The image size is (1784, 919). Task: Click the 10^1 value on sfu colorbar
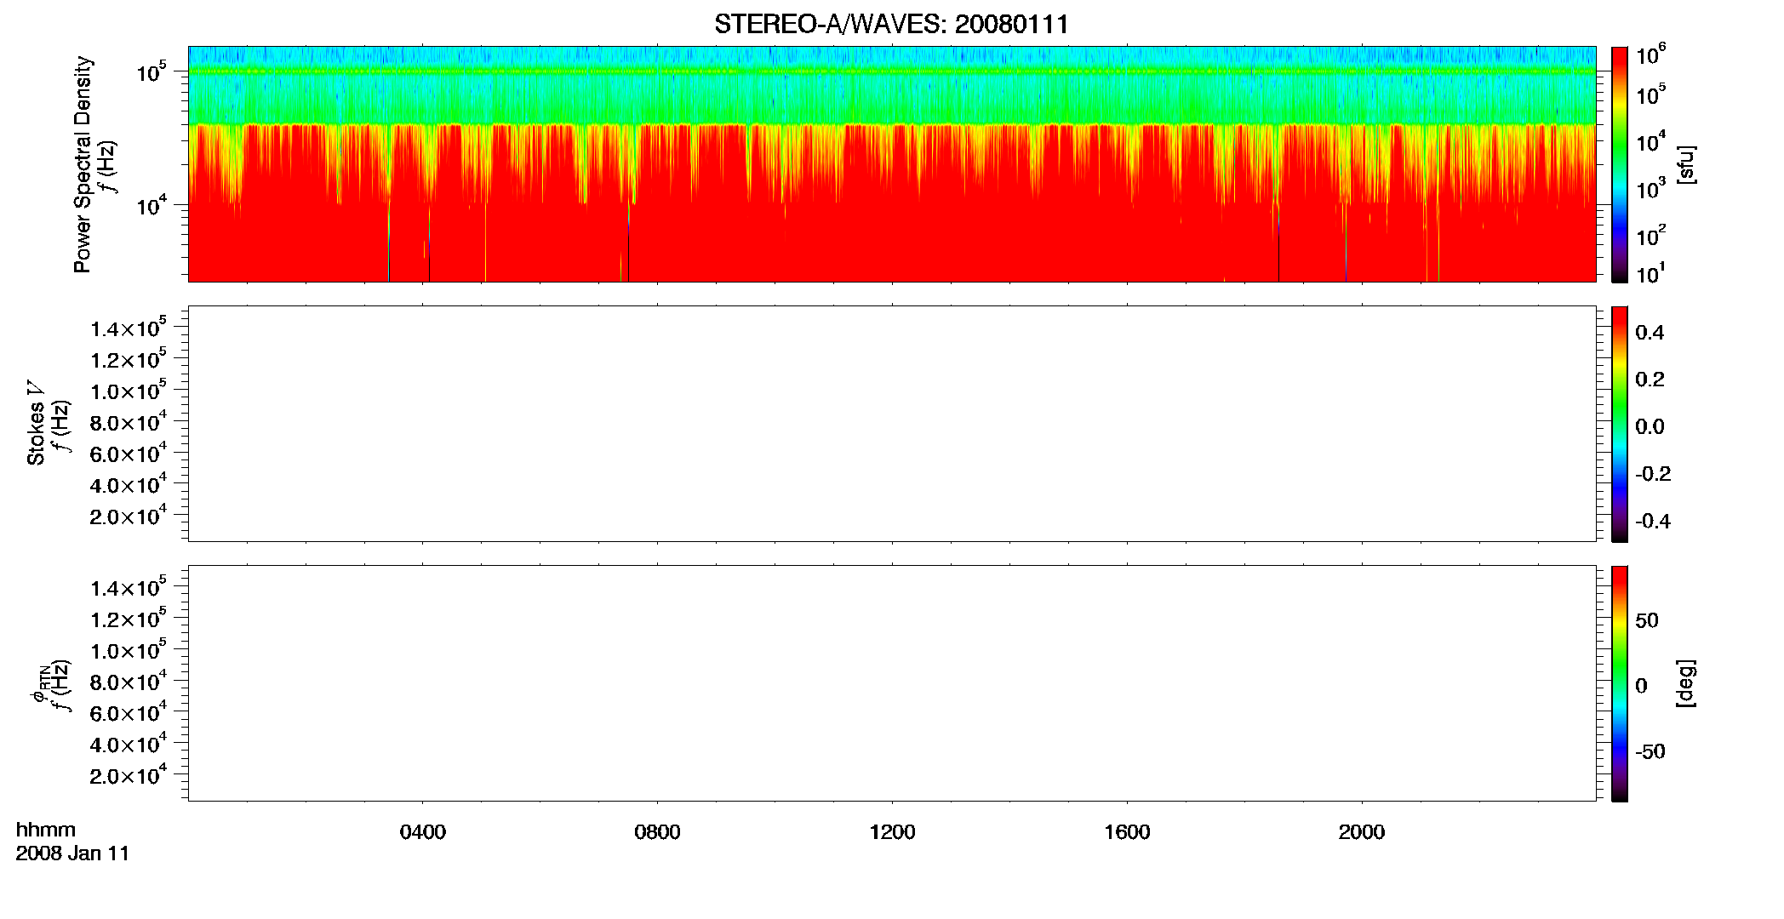point(1651,273)
